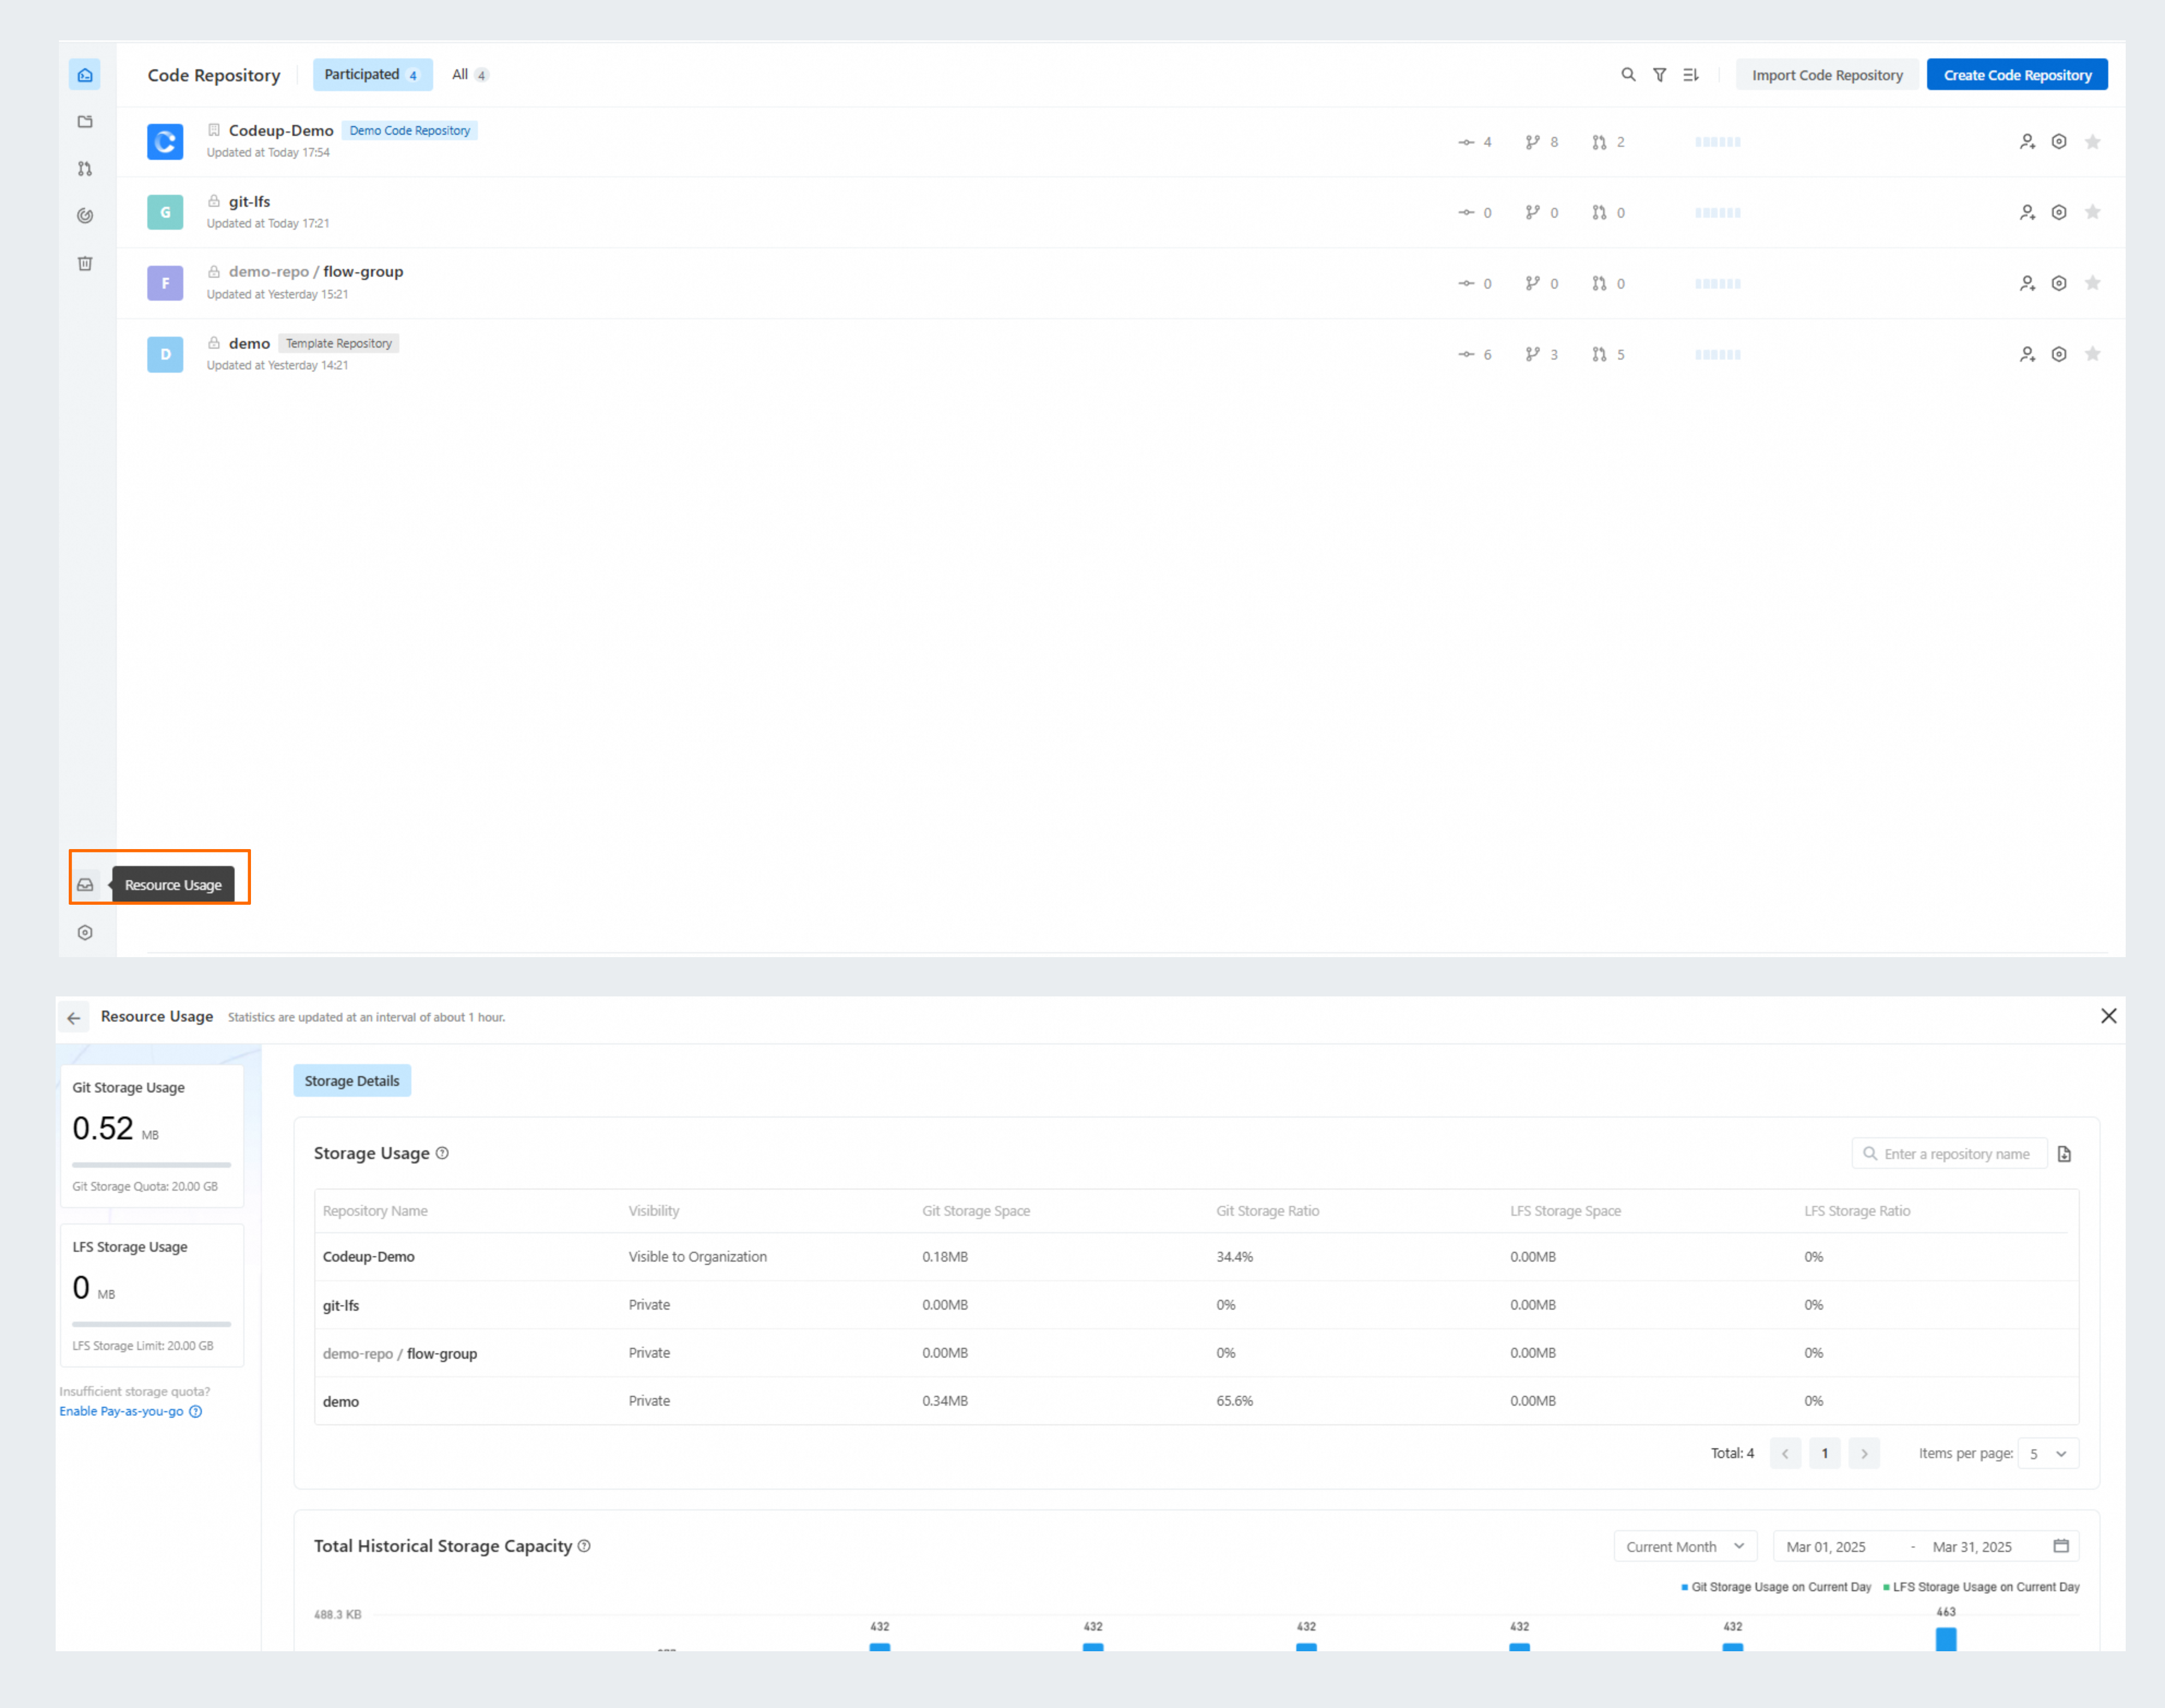This screenshot has height=1708, width=2165.
Task: Open Items per page dropdown
Action: click(2047, 1453)
